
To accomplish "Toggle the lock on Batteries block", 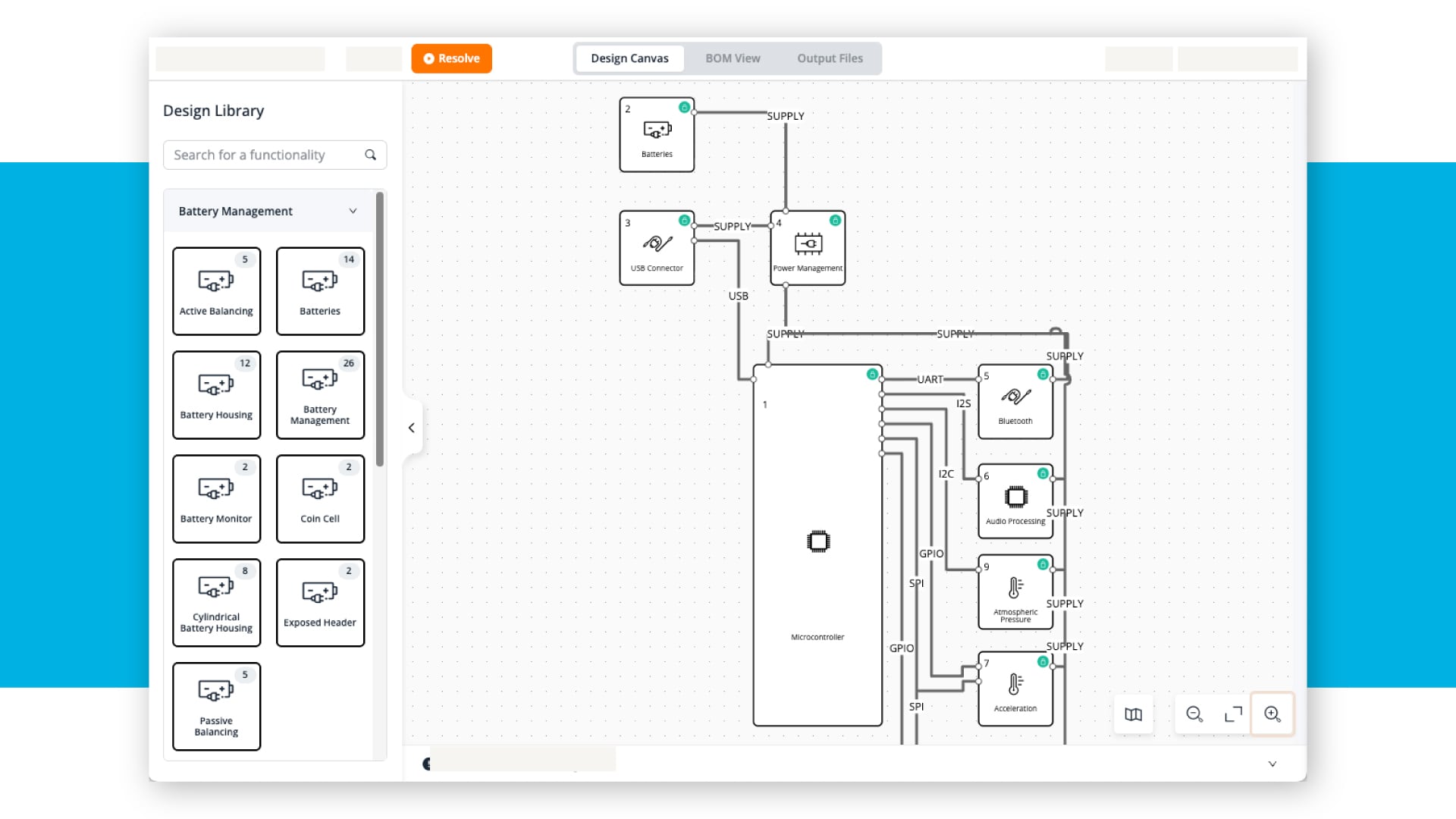I will (x=684, y=107).
